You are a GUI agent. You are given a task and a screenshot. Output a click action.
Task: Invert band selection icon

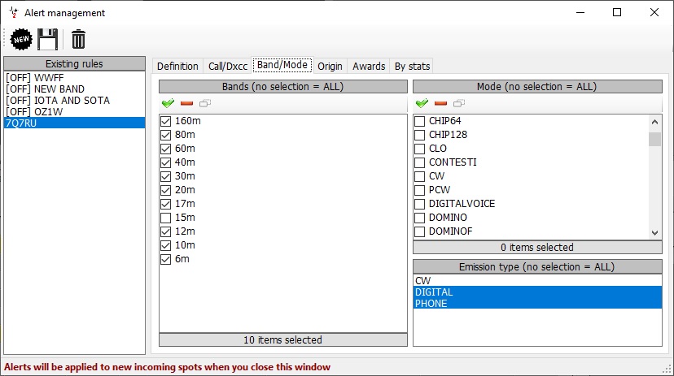click(205, 103)
